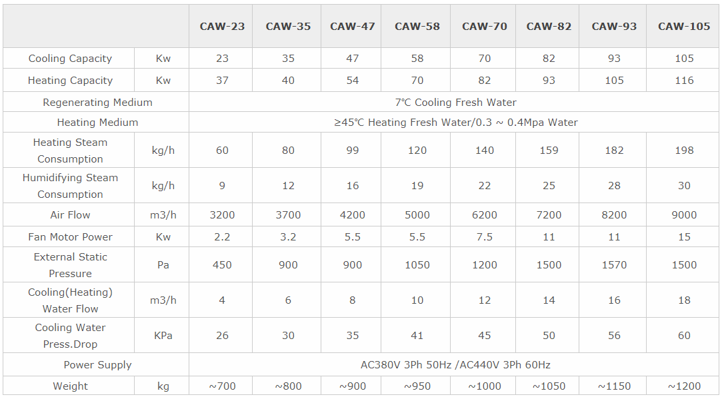Select the CAW-105 column header

(684, 27)
